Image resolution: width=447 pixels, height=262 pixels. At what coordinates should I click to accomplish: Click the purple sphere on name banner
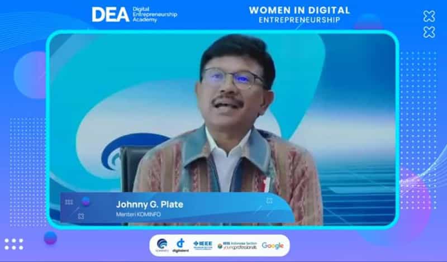pyautogui.click(x=86, y=201)
